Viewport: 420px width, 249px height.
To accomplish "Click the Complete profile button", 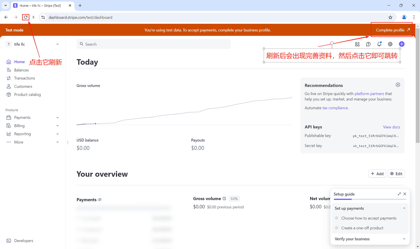I will point(391,30).
